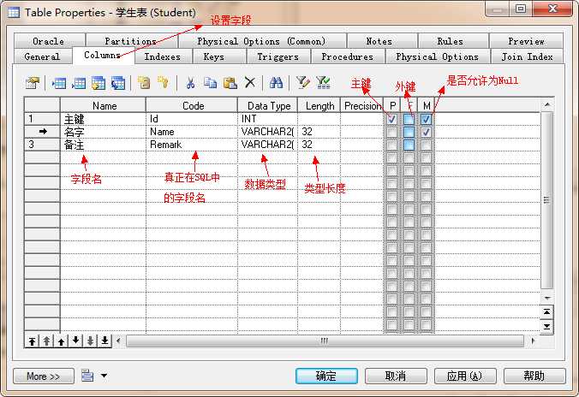Switch to the Indexes tab
This screenshot has width=579, height=397.
pyautogui.click(x=163, y=56)
